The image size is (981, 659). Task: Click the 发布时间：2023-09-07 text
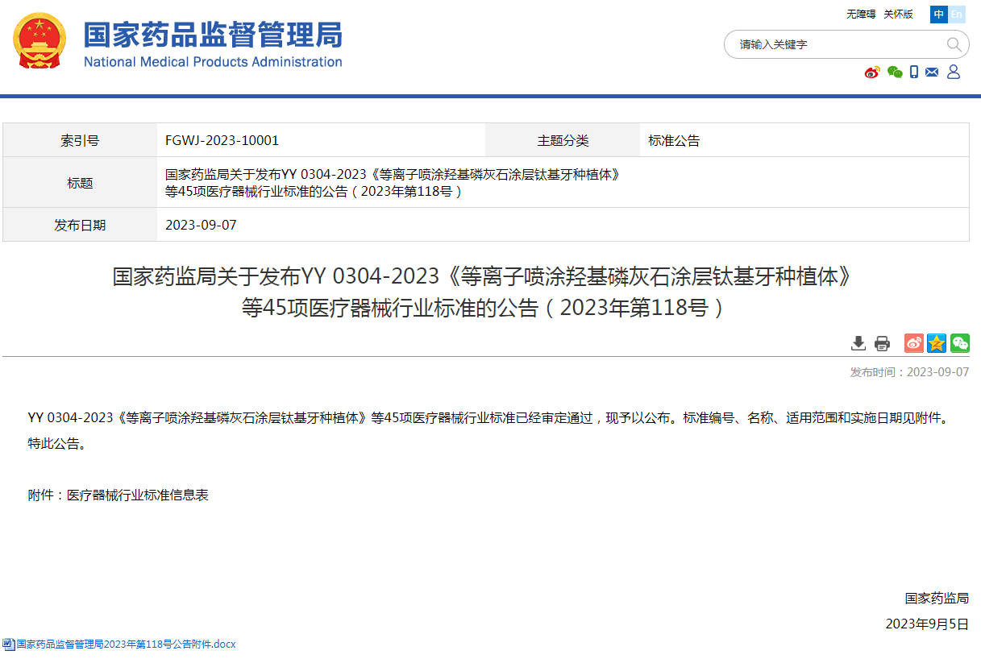pos(909,371)
